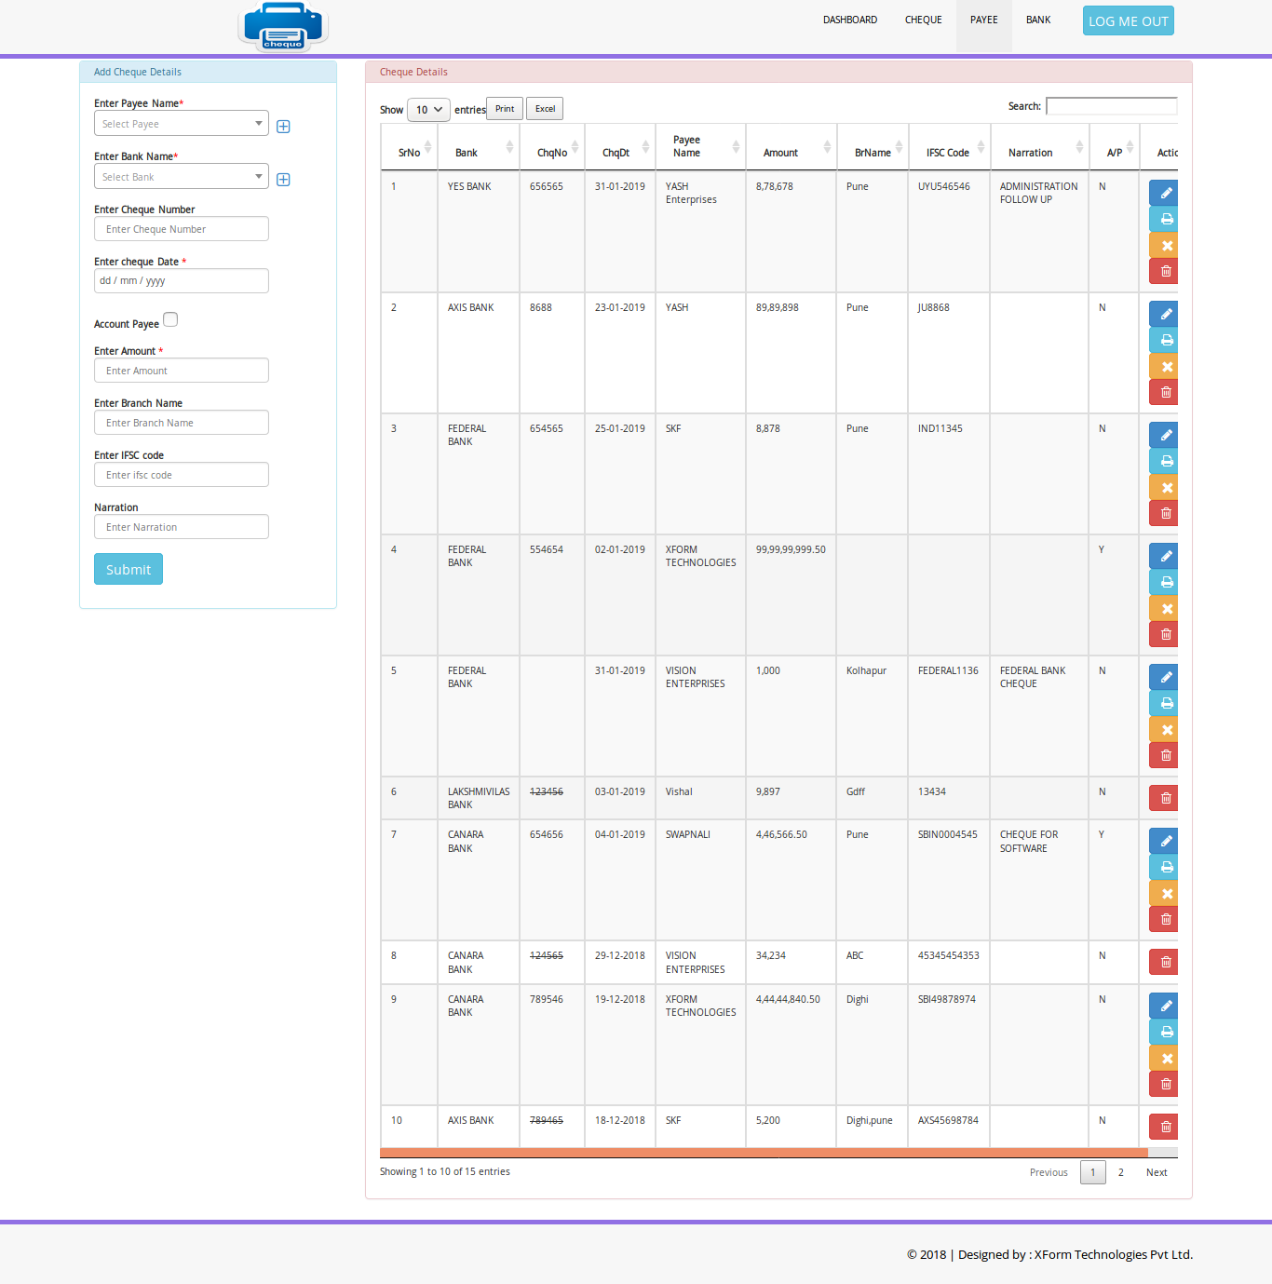Print the SWAPNALI cheque 654656
This screenshot has width=1272, height=1284.
coord(1164,867)
